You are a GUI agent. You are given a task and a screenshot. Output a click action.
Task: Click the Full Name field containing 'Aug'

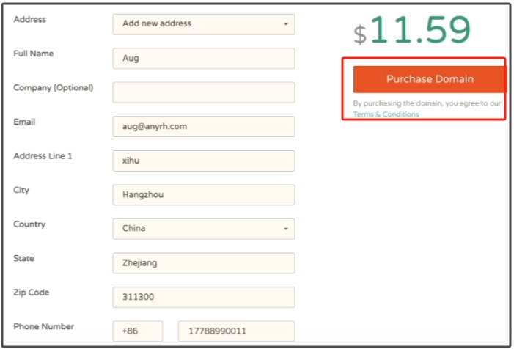(203, 59)
